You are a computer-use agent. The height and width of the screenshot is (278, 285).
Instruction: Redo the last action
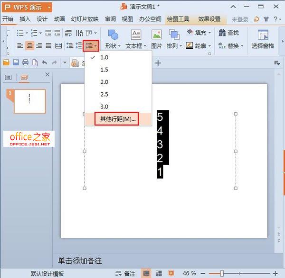(x=54, y=63)
